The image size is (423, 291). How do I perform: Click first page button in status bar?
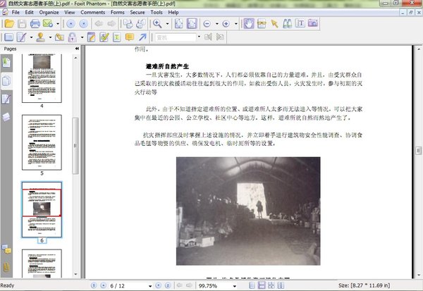click(x=94, y=285)
